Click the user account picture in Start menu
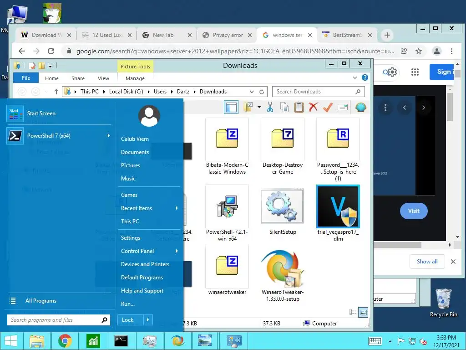466x350 pixels. click(x=149, y=116)
